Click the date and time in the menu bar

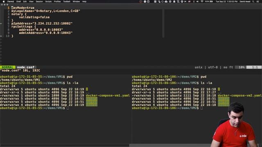tap(226, 2)
